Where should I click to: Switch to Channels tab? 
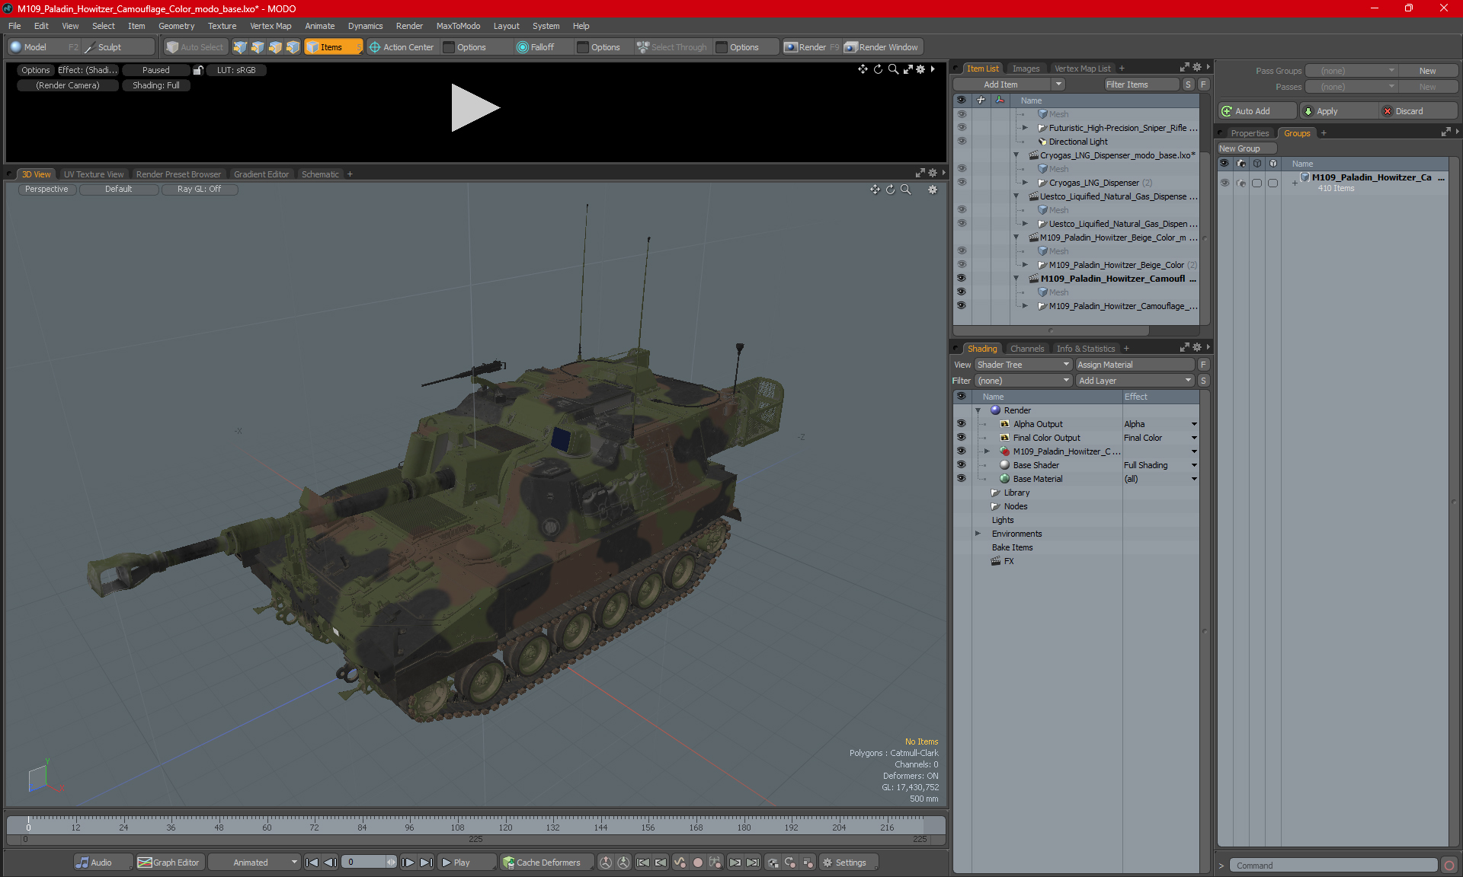click(x=1026, y=349)
